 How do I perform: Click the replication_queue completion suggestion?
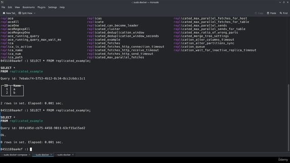189,47
